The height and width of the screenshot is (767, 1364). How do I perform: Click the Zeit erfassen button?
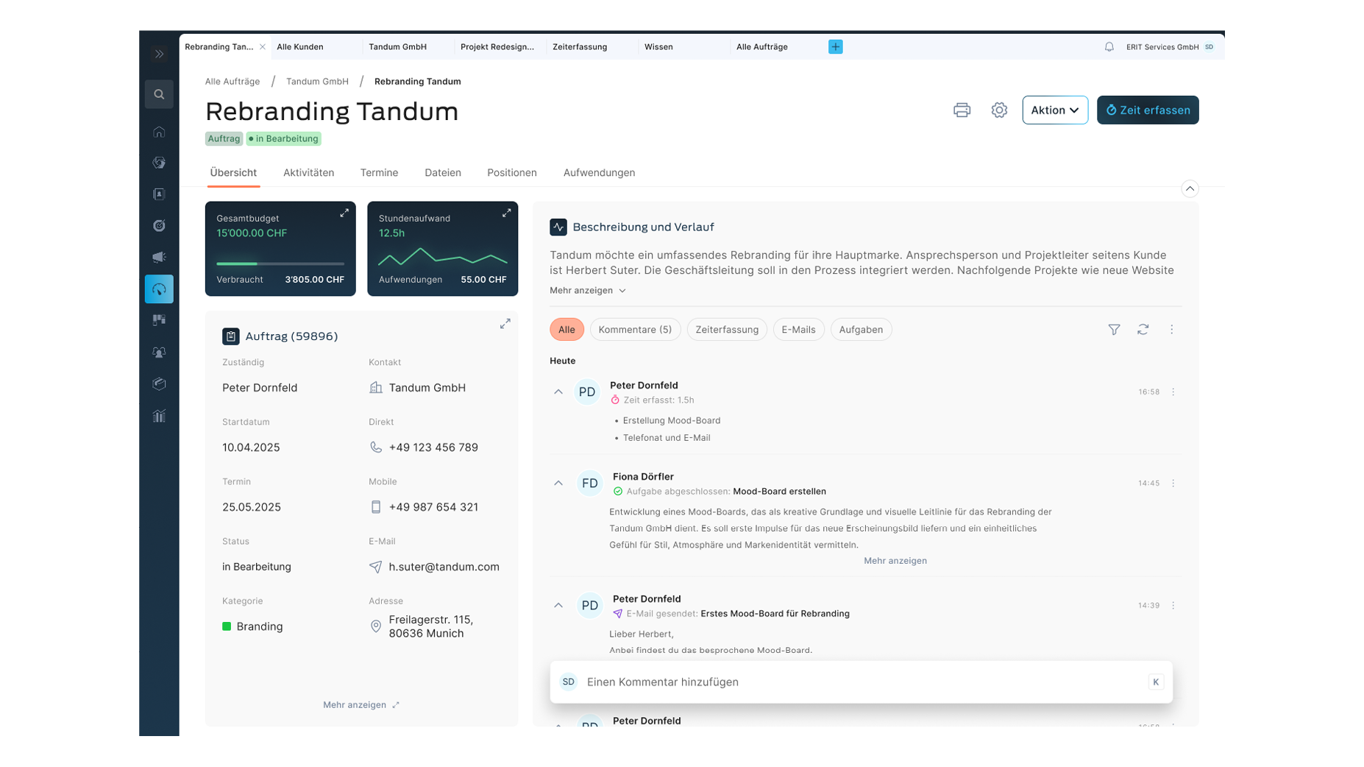[x=1147, y=110]
